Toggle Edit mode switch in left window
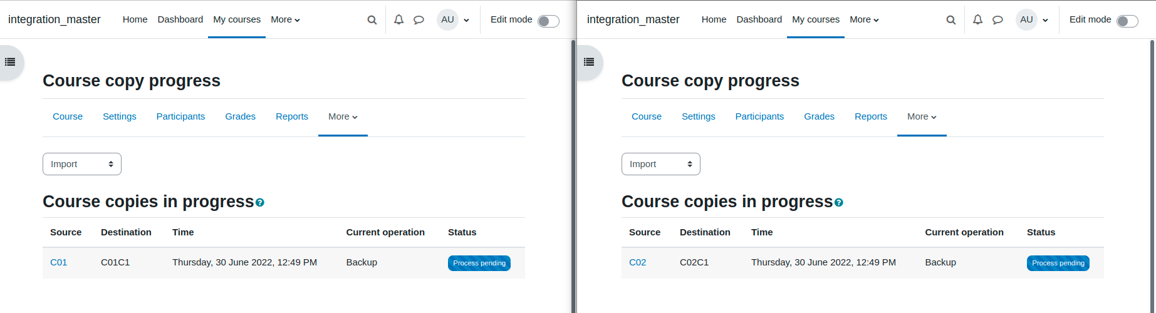1156x313 pixels. [548, 21]
